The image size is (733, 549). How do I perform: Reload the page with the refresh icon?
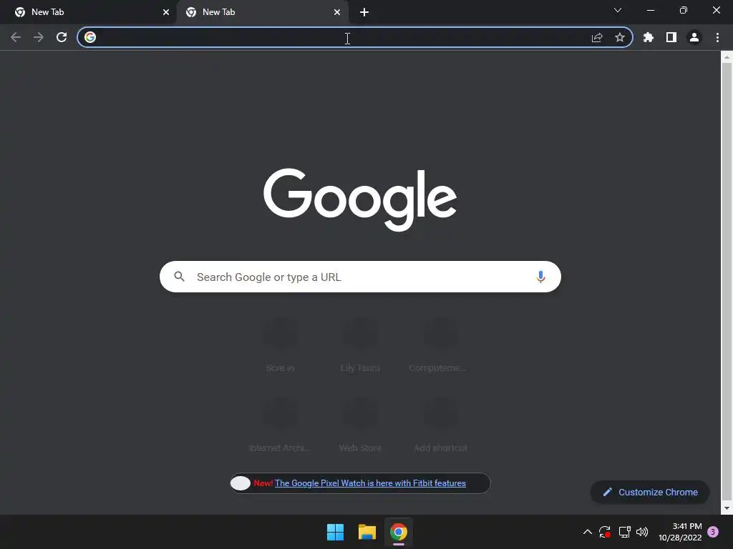(x=62, y=37)
